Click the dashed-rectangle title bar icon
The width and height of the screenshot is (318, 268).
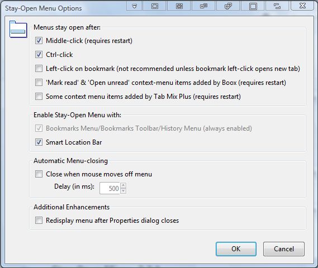click(155, 6)
